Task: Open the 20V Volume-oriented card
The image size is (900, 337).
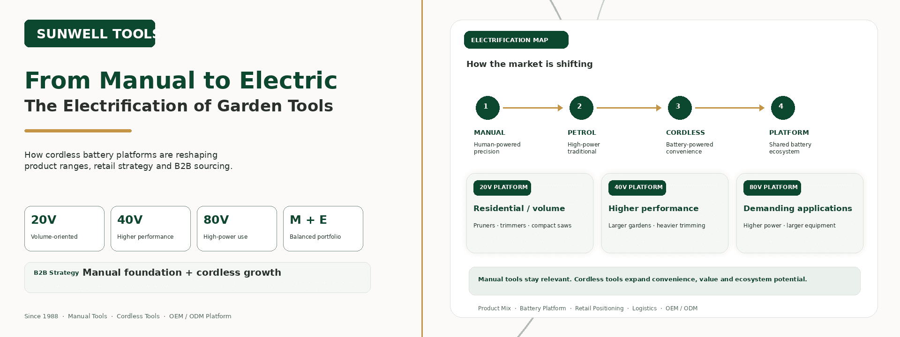Action: [64, 228]
